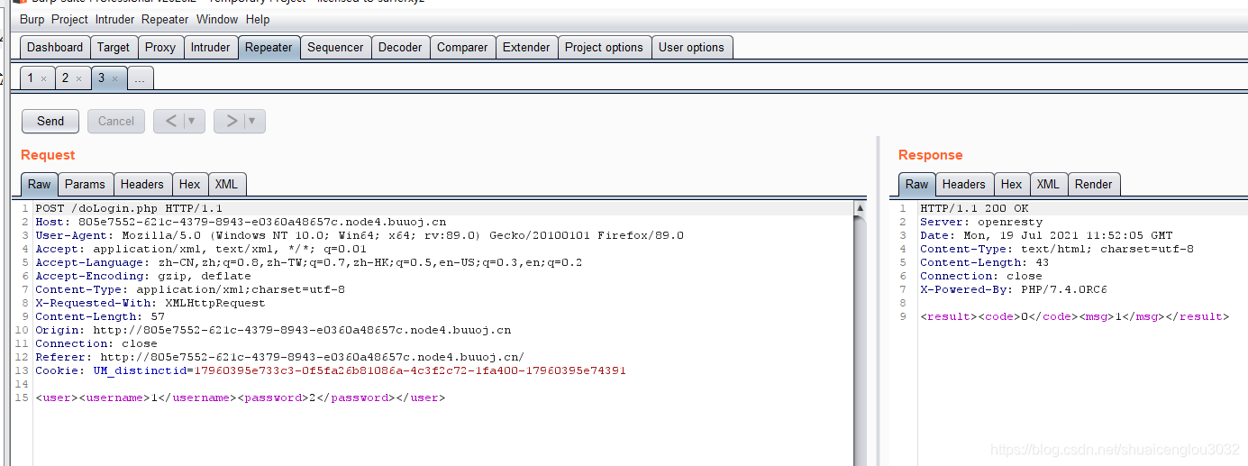The image size is (1248, 466).
Task: Click the Content-Length: 57 line
Action: (100, 316)
